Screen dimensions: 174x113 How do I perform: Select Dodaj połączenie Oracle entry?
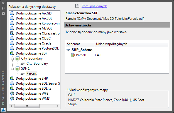click(x=33, y=43)
